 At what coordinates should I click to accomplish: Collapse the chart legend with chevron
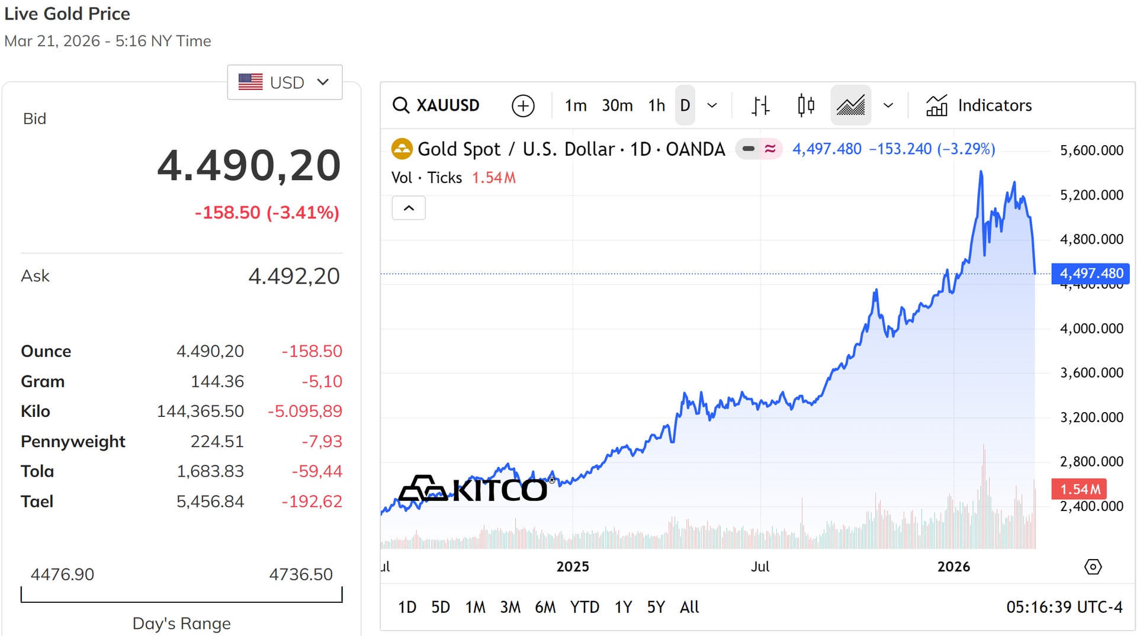pyautogui.click(x=409, y=208)
